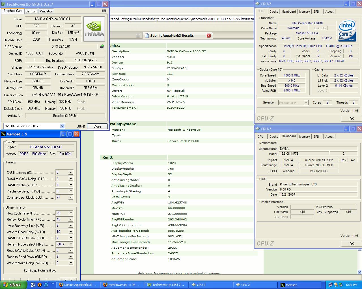362x289 pixels.
Task: Click the AquamarkScore value 184625
Action: pos(174,259)
